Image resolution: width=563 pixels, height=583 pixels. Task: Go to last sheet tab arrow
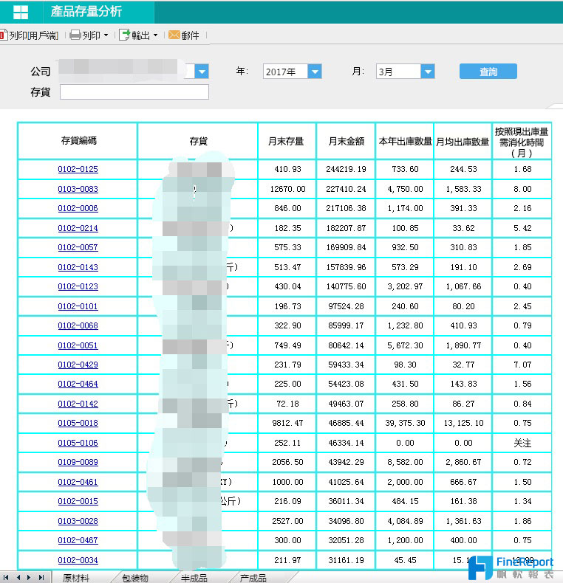[41, 577]
